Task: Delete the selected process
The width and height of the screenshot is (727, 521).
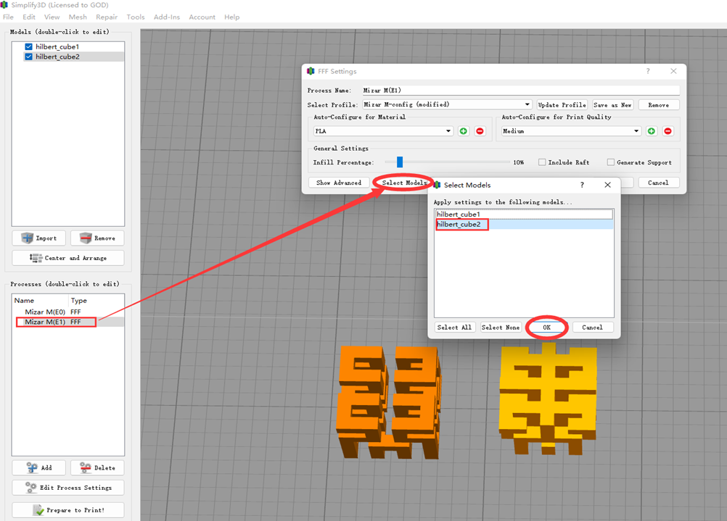Action: pos(97,468)
